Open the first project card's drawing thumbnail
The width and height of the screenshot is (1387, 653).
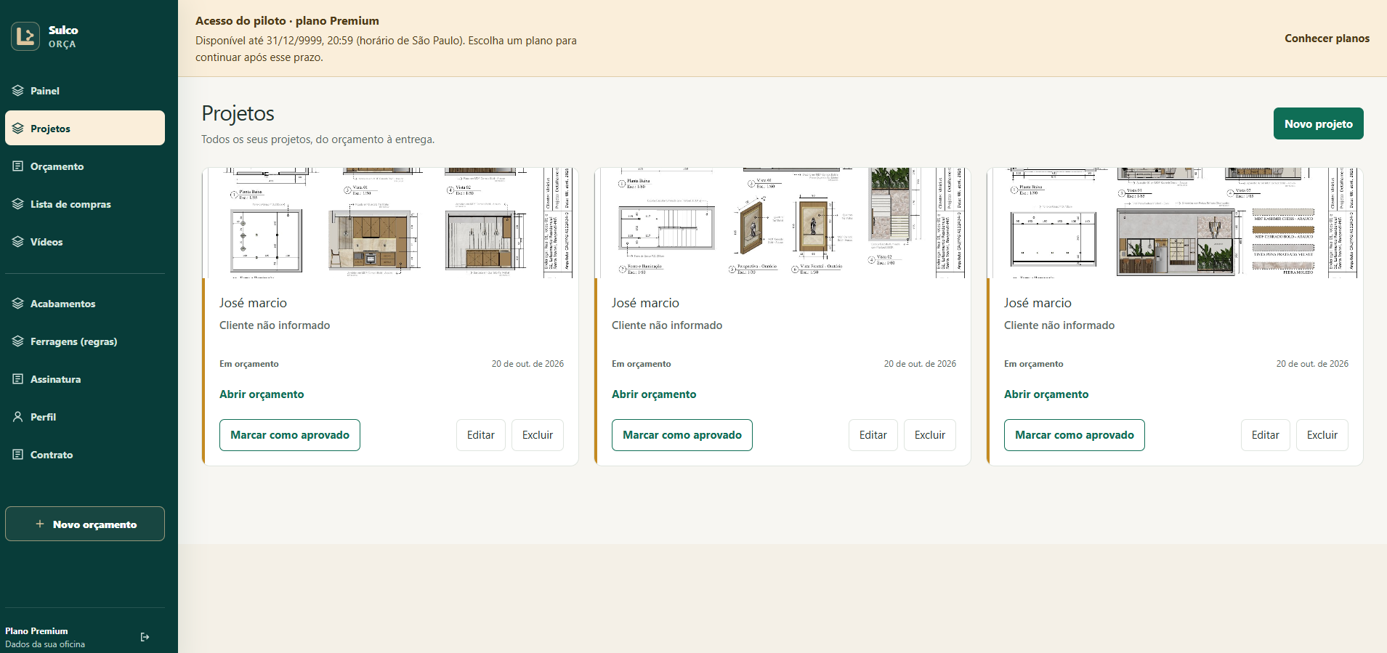(391, 223)
